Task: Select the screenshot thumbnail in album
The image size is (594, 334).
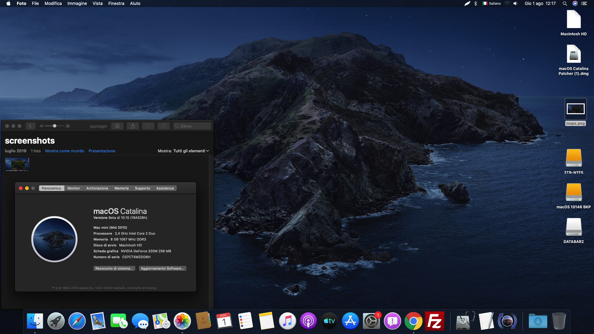Action: 17,164
